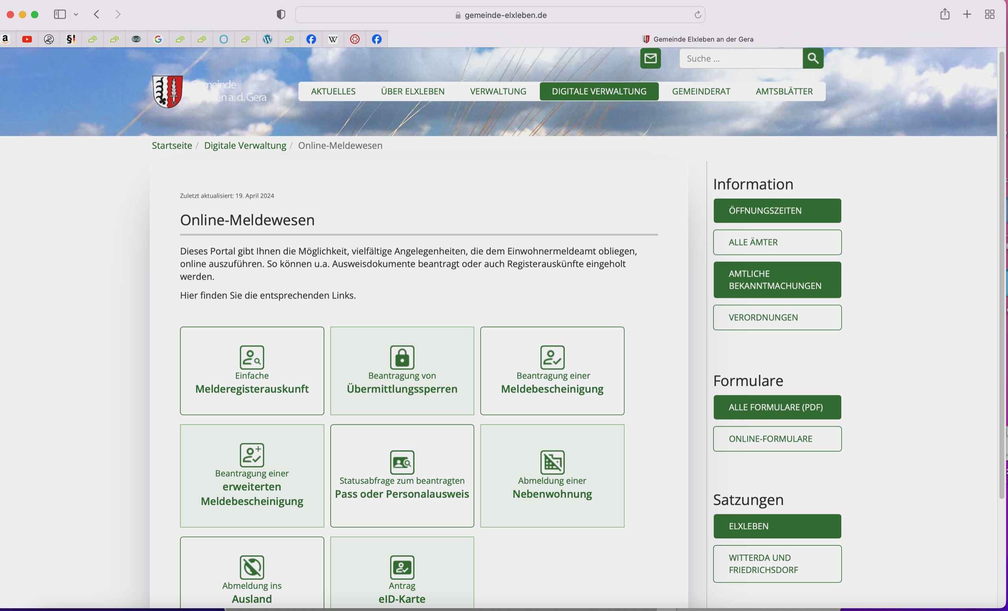Open the Amtsblätter navigation item
Viewport: 1008px width, 611px height.
[784, 91]
